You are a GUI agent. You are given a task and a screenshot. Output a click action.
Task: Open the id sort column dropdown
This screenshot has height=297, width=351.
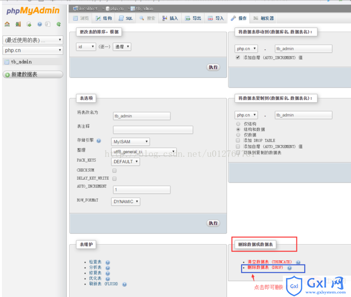[x=86, y=47]
